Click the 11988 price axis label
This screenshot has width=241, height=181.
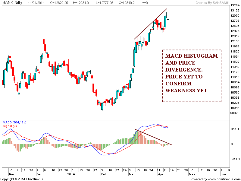coord(235,46)
